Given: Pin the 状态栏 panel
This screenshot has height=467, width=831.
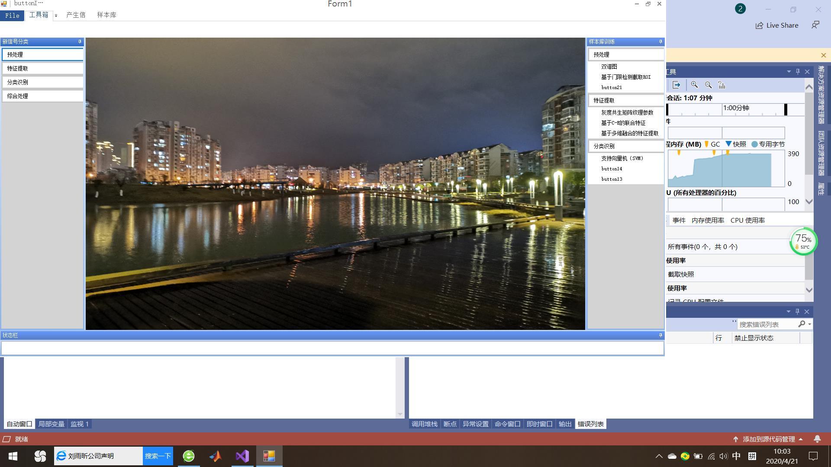Looking at the screenshot, I should 660,335.
